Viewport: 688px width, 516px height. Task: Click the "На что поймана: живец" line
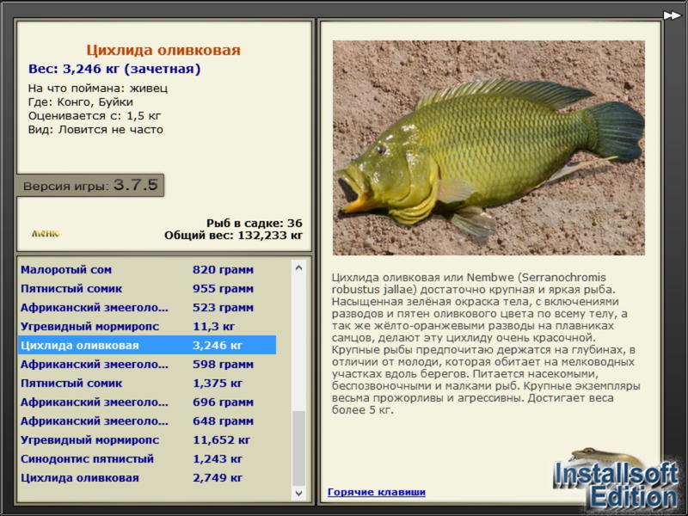(98, 89)
